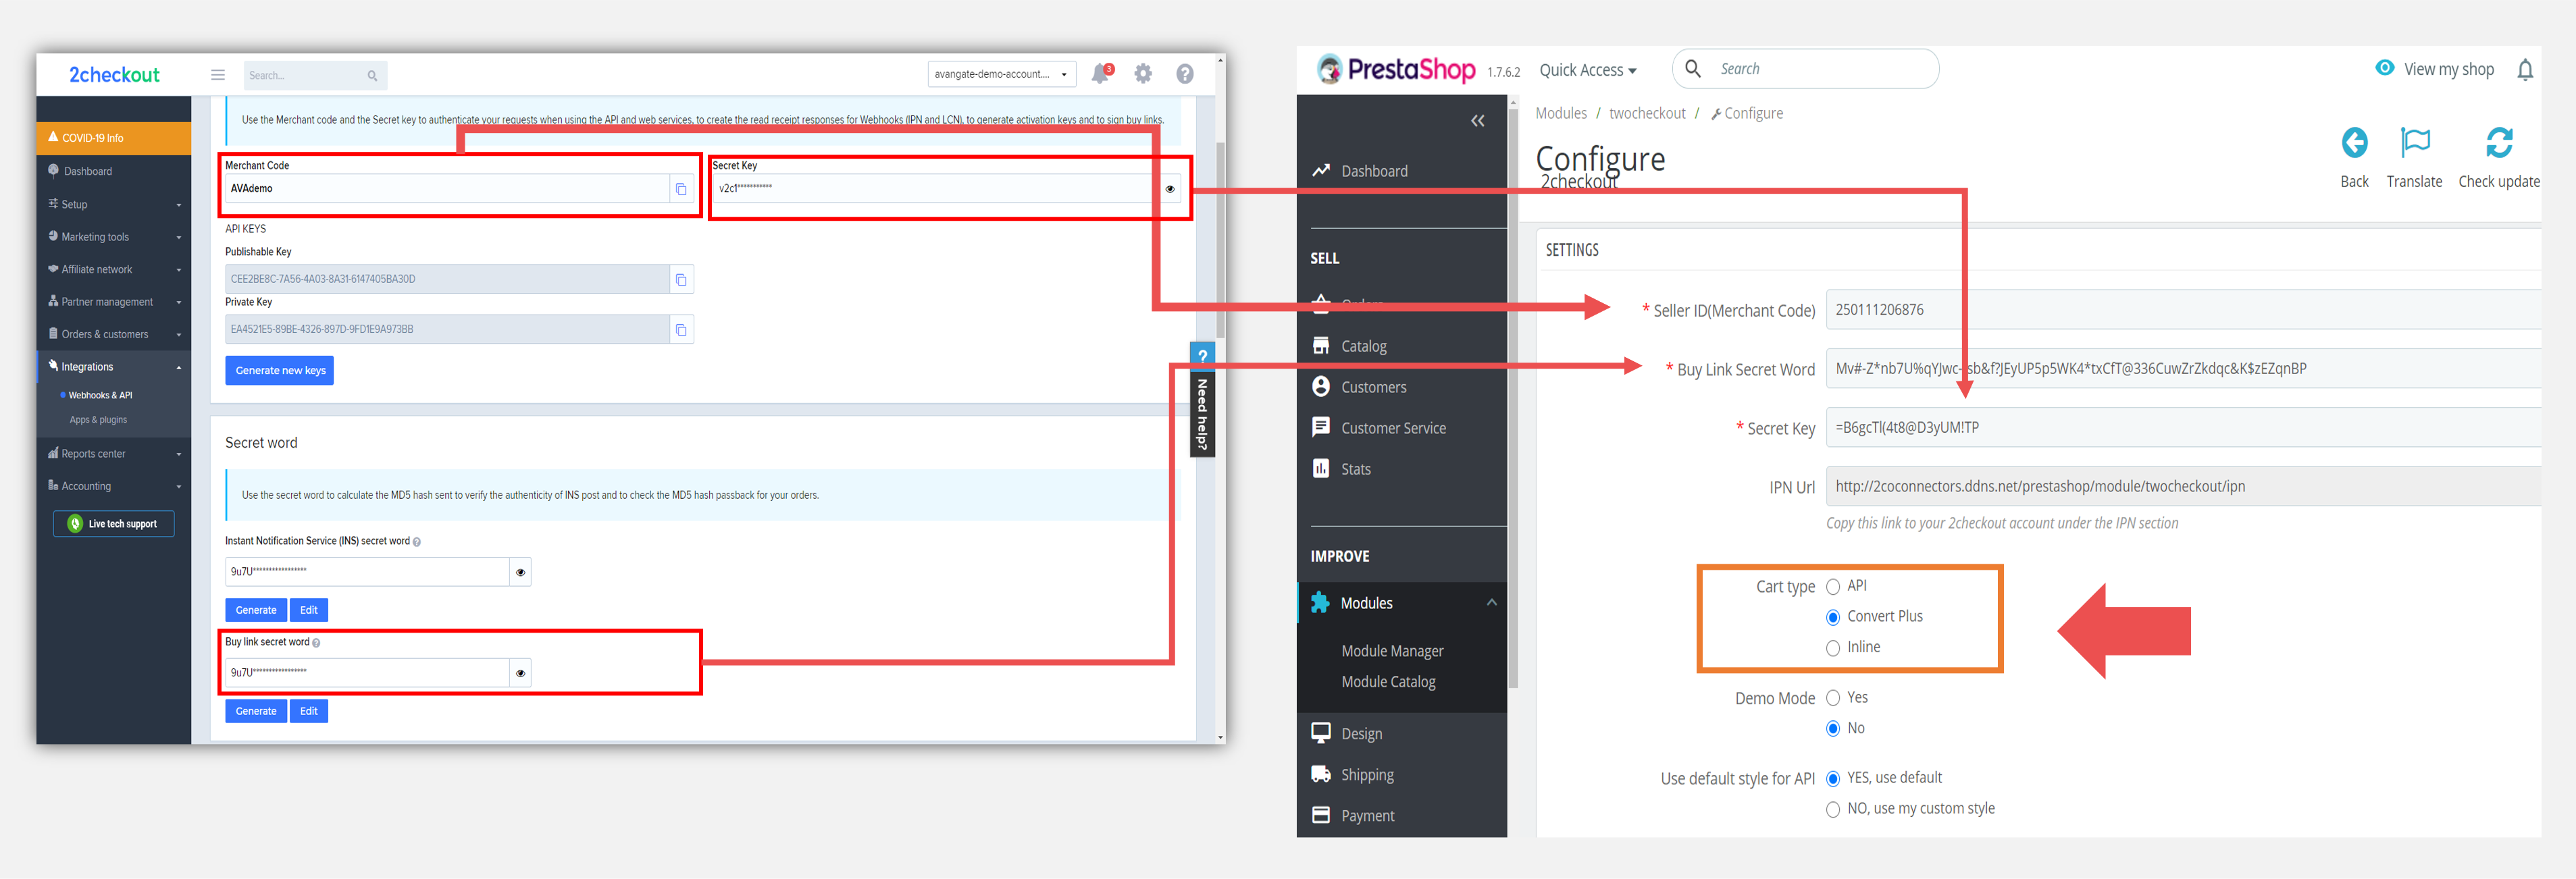Reveal the Secret Key with eye icon

1170,189
